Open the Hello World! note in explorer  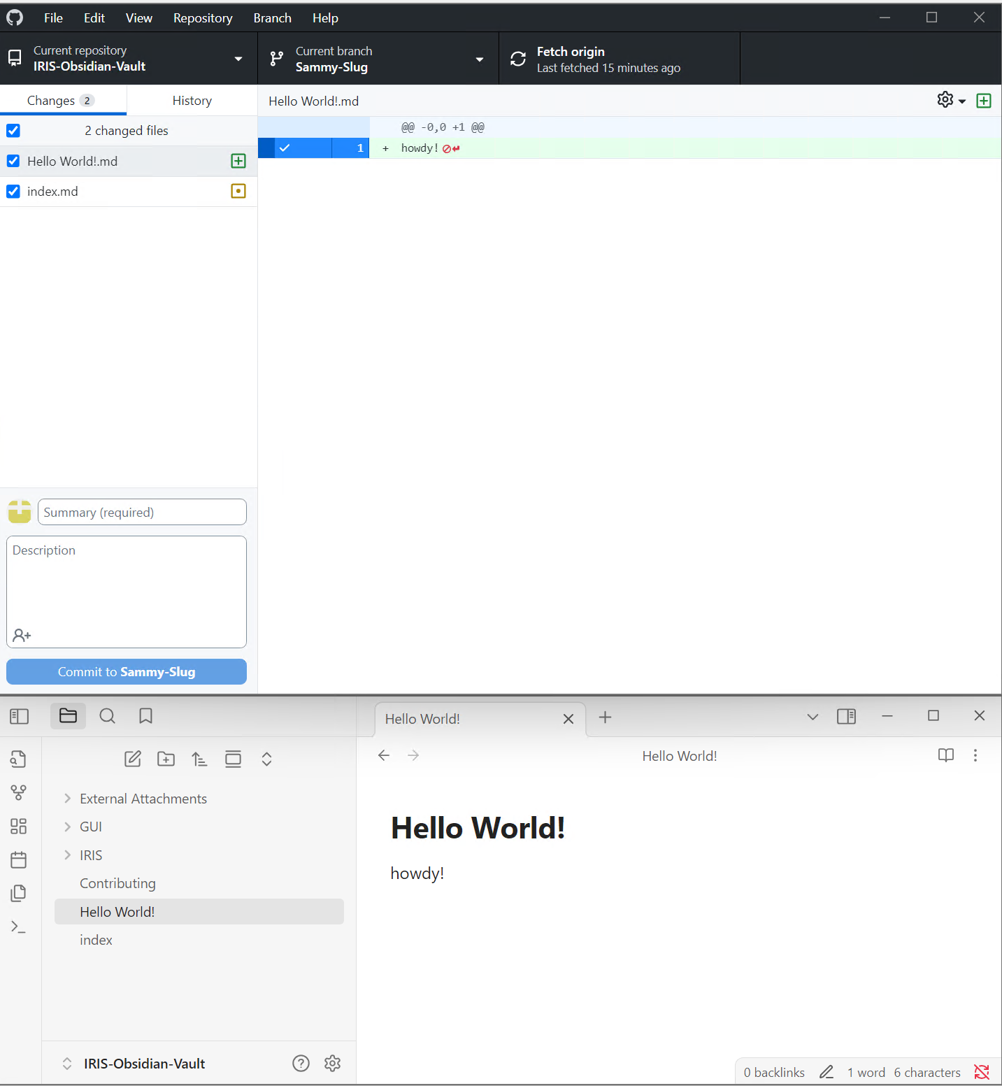199,912
